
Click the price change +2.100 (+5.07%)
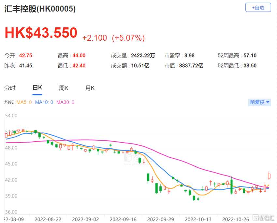click(x=114, y=38)
